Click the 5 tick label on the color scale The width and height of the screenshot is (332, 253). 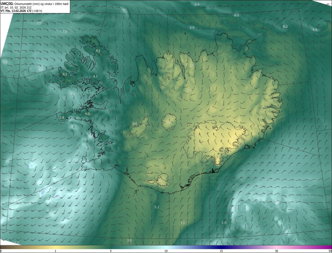point(111,251)
